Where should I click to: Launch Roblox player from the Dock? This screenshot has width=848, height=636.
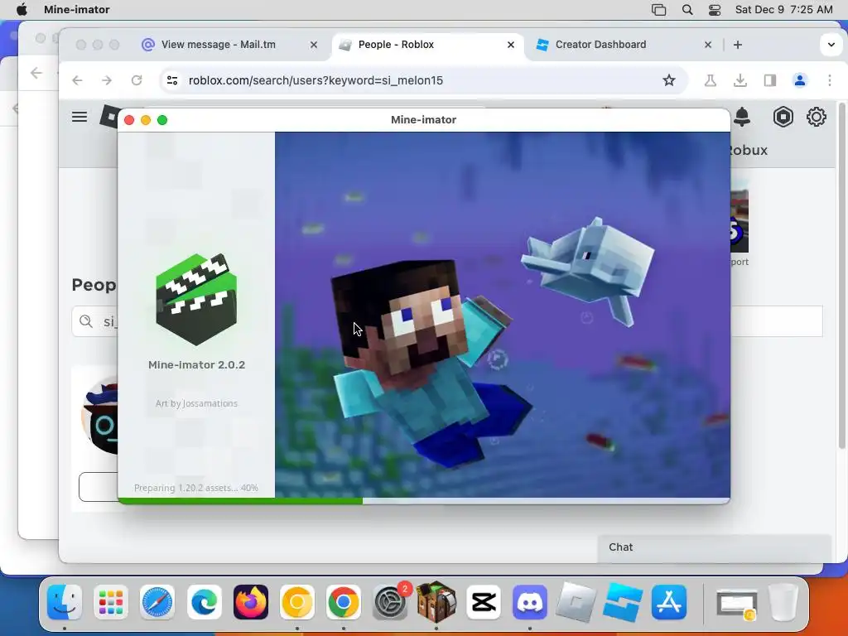(x=576, y=602)
